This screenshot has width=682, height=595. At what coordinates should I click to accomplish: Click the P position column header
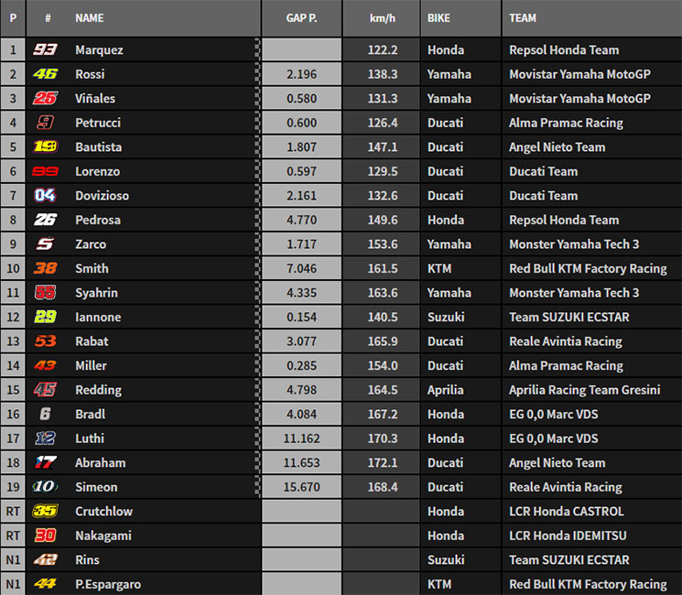point(13,18)
